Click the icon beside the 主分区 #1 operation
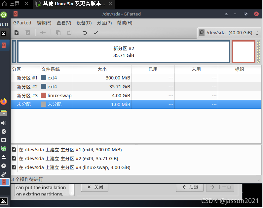The height and width of the screenshot is (208, 263). (x=14, y=149)
